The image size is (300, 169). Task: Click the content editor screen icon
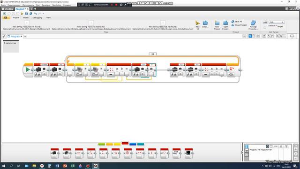pos(292,36)
